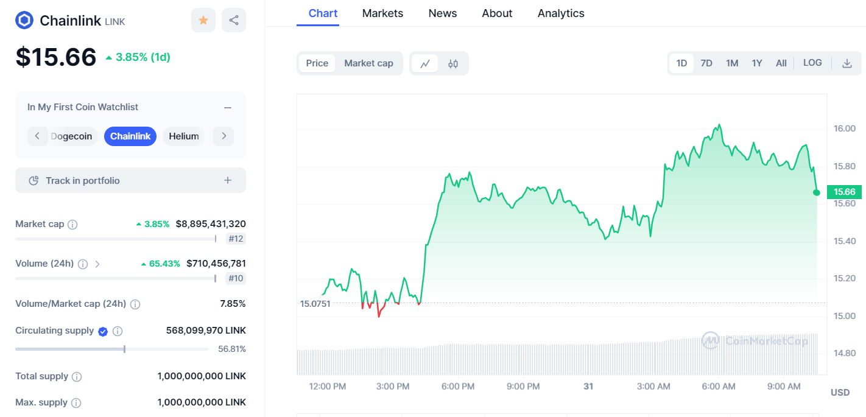
Task: Click the portfolio pie icon
Action: click(x=34, y=181)
